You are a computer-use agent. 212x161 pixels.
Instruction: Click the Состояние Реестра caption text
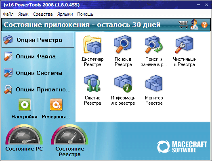[69, 152]
